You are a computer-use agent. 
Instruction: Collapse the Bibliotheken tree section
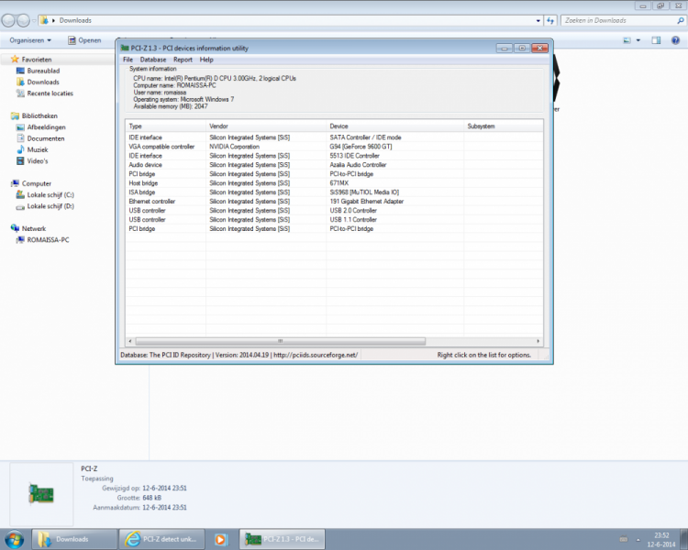5,116
